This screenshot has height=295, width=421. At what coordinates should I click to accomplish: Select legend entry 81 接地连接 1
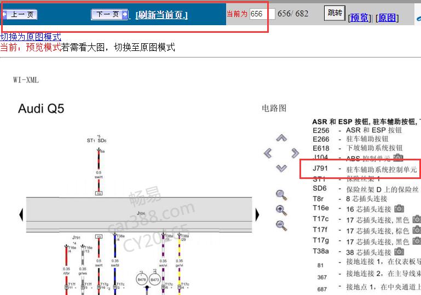[369, 263]
